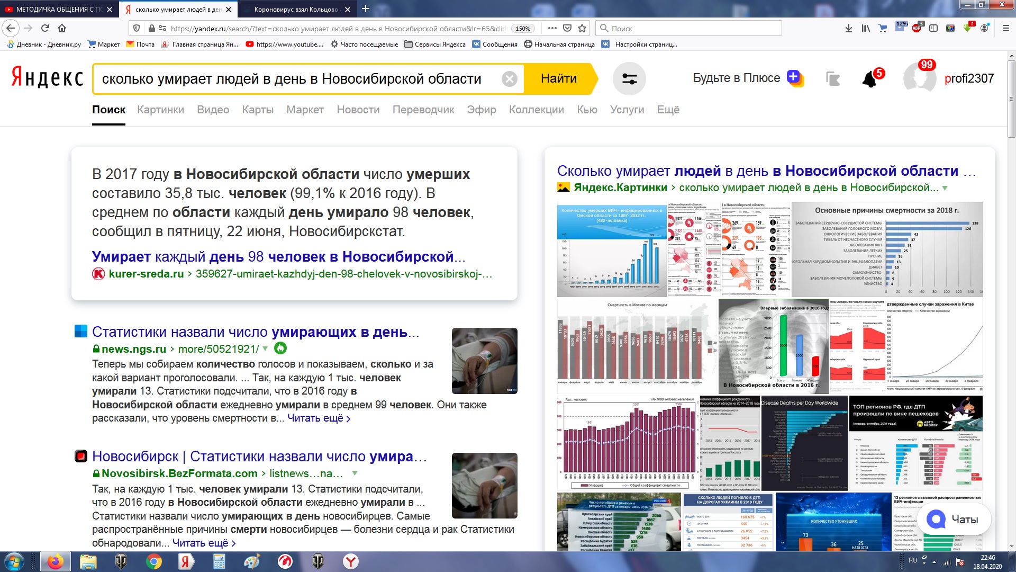
Task: Open Paint from taskbar
Action: [252, 561]
